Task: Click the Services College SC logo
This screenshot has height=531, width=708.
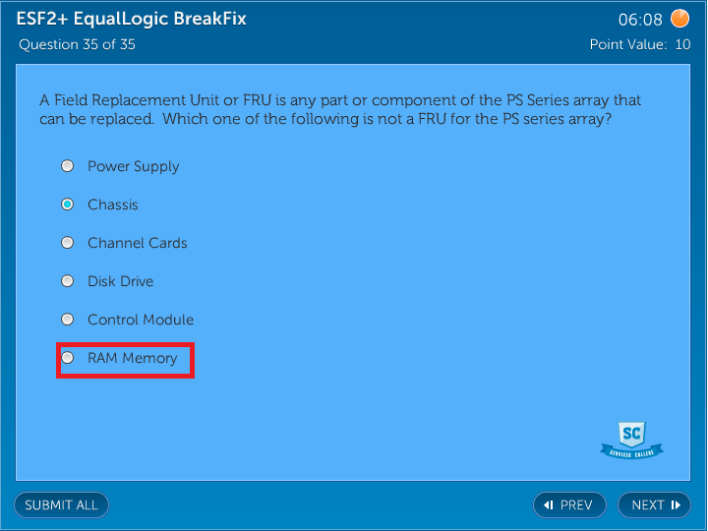Action: pyautogui.click(x=631, y=440)
